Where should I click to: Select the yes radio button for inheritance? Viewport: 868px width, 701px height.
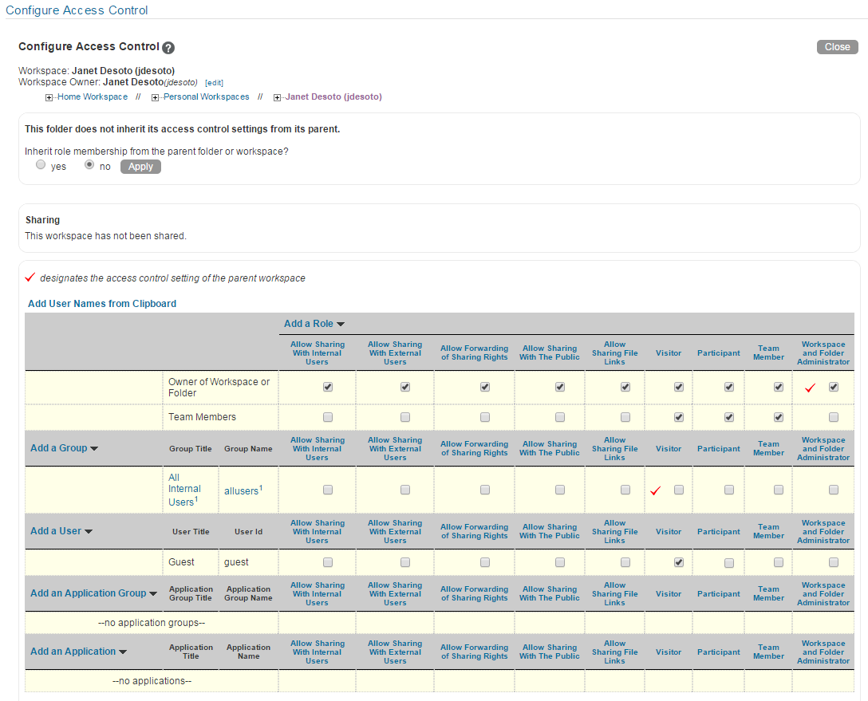point(41,165)
